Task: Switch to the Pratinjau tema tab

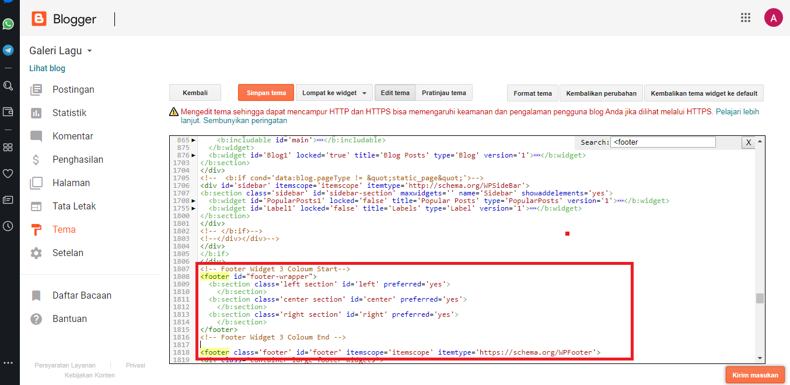Action: click(443, 93)
